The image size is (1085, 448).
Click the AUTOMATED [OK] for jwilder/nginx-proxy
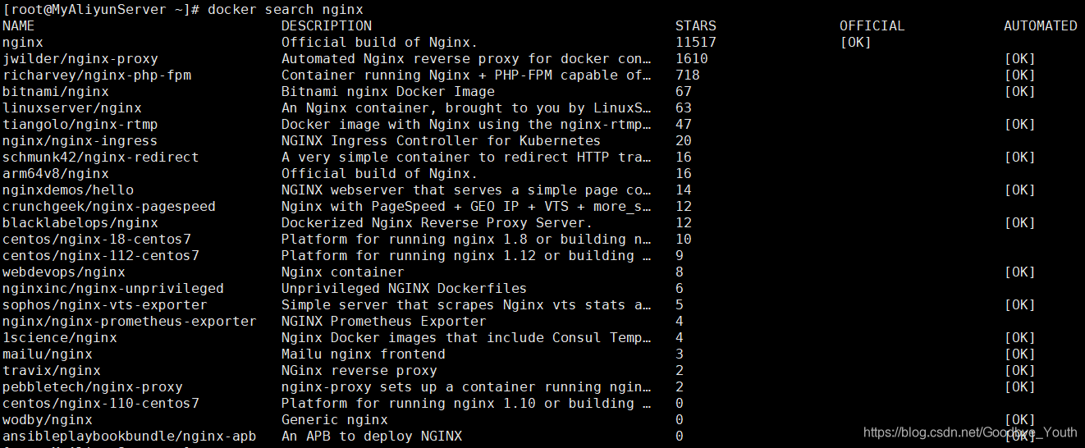coord(1020,58)
